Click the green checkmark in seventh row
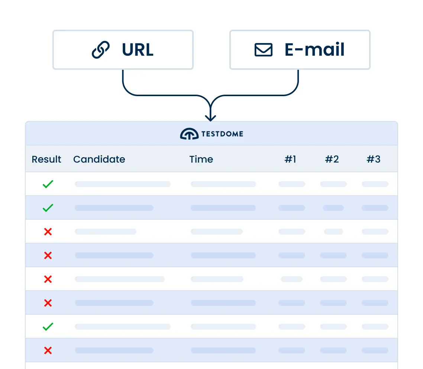The image size is (423, 369). 48,327
